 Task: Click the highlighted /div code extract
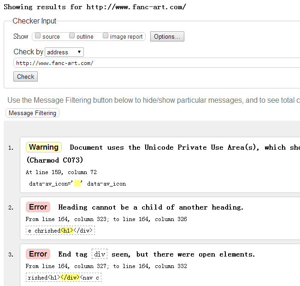point(71,277)
